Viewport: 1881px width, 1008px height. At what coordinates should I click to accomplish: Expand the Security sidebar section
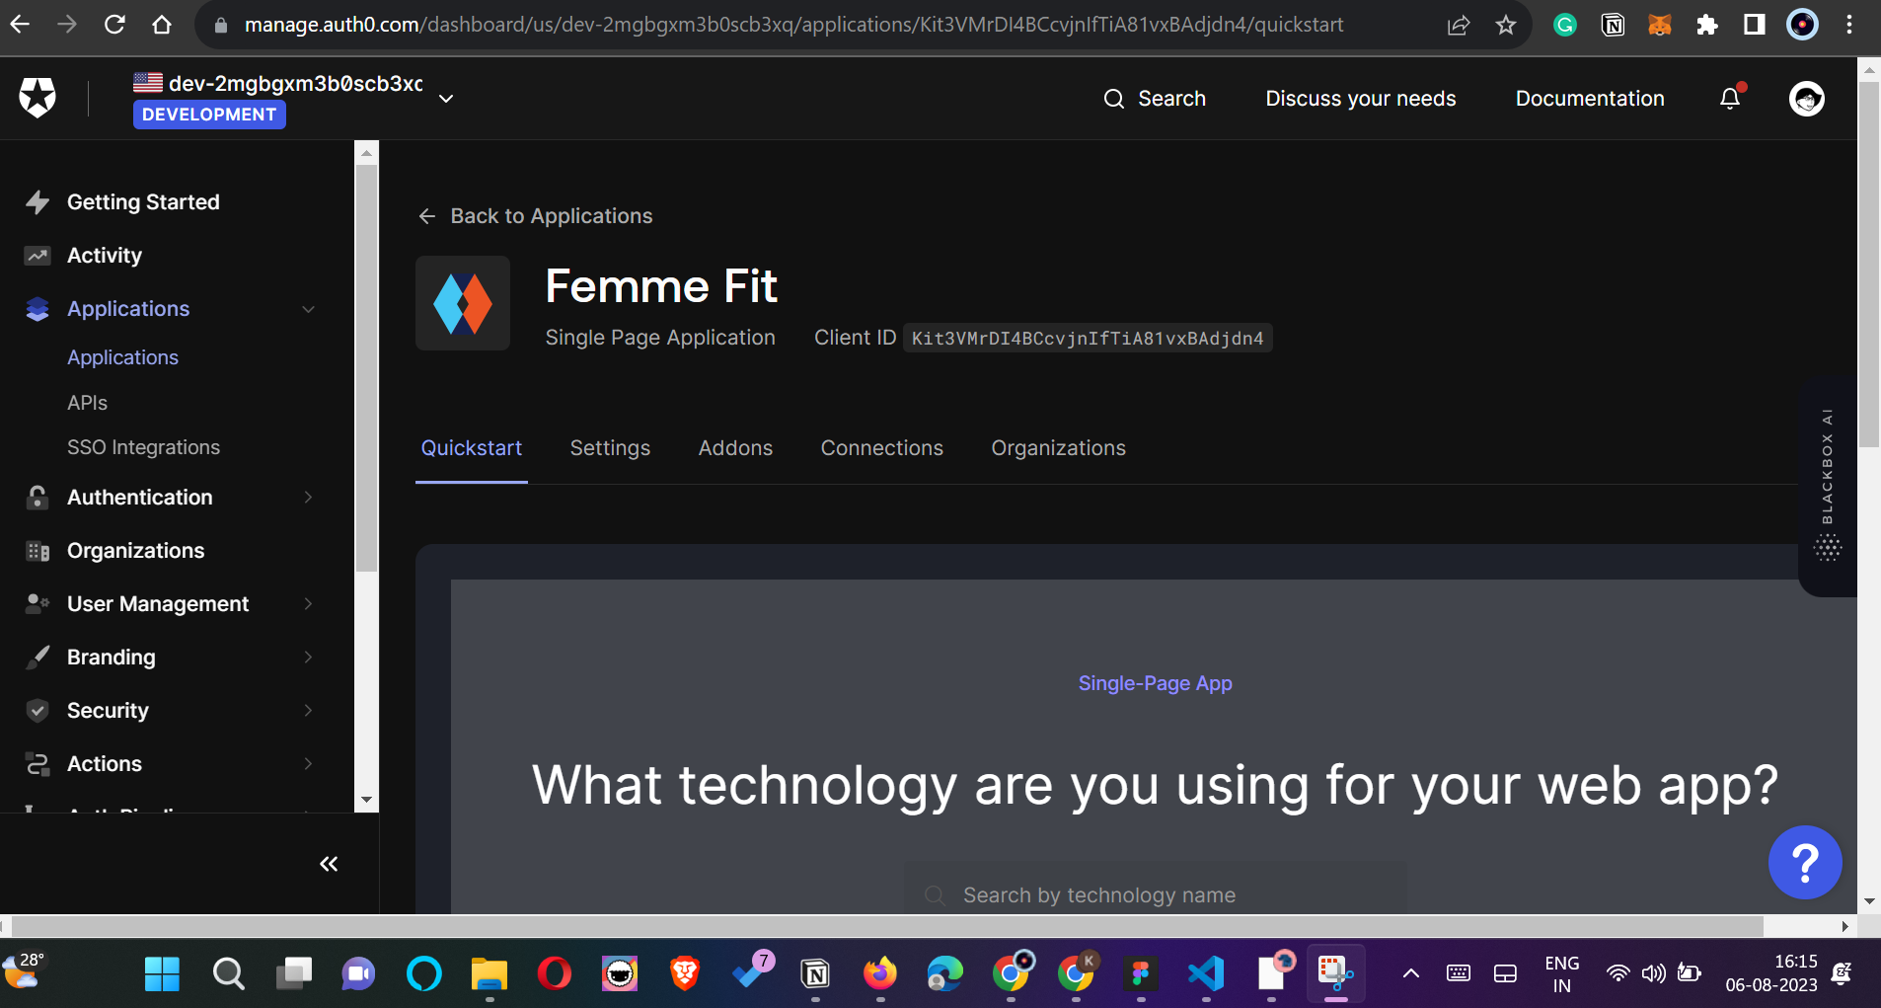point(308,710)
